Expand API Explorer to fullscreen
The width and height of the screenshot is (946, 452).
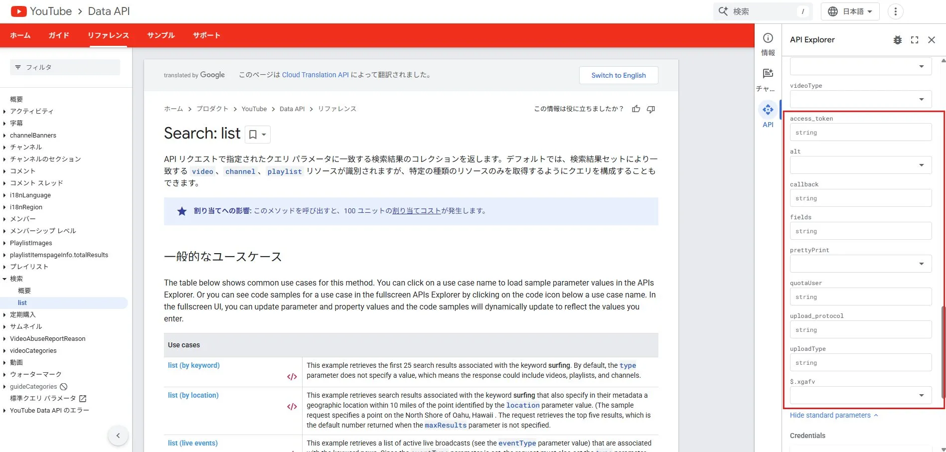pyautogui.click(x=915, y=40)
